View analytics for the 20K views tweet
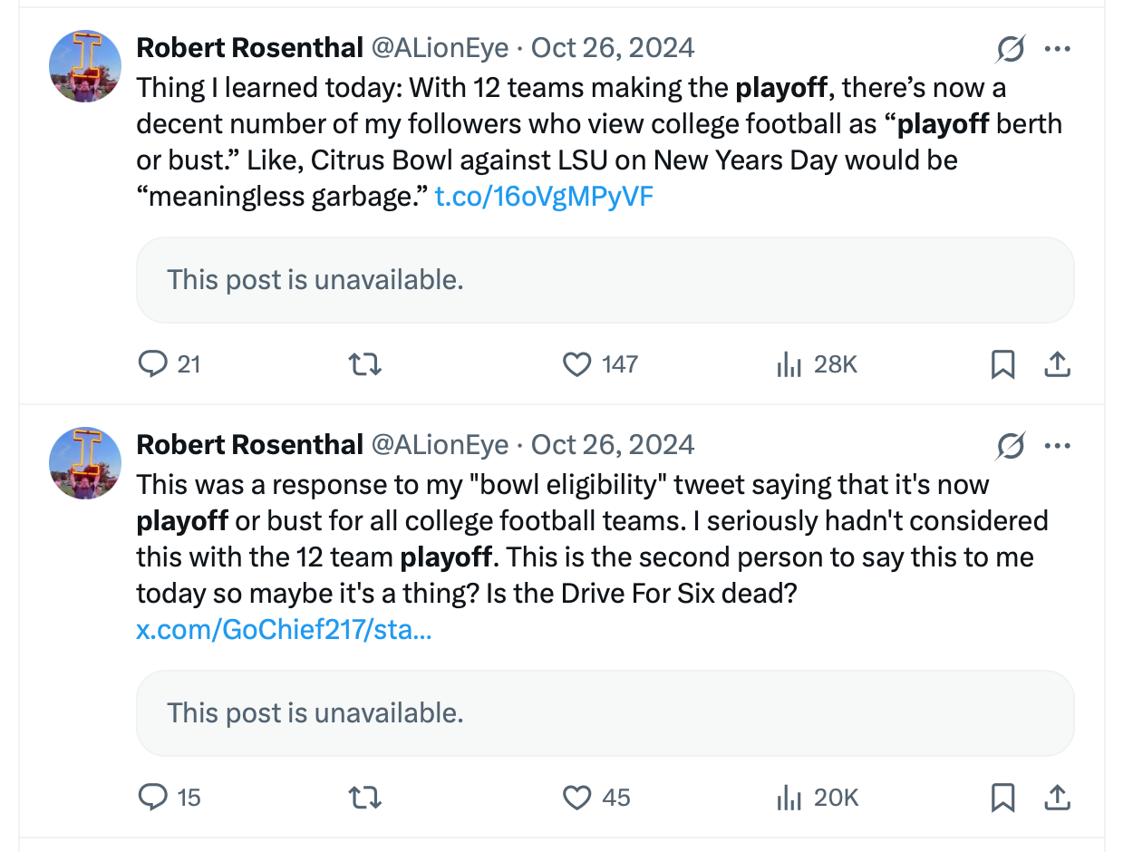The image size is (1133, 852). point(789,799)
